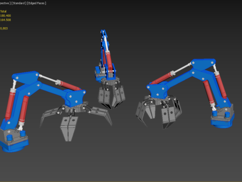
Task: Open the Perspective viewport label menu
Action: click(x=5, y=3)
